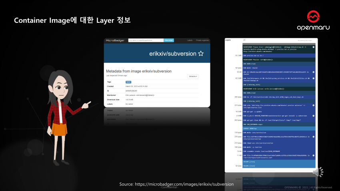Screen dimensions: 340x191
Task: Collapse the 278 bytes ADD file layer
Action: click(314, 137)
